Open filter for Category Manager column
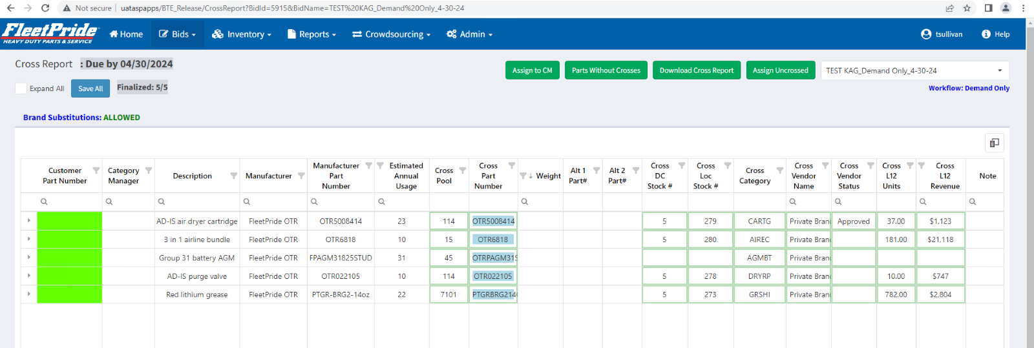This screenshot has width=1034, height=348. [x=149, y=170]
